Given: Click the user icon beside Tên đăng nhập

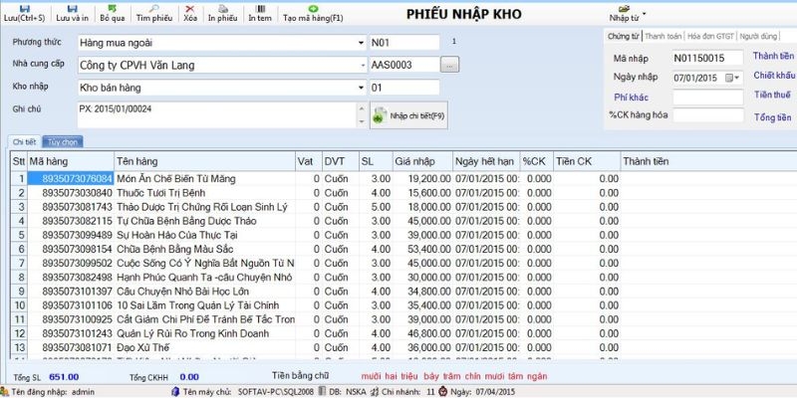Looking at the screenshot, I should point(5,392).
